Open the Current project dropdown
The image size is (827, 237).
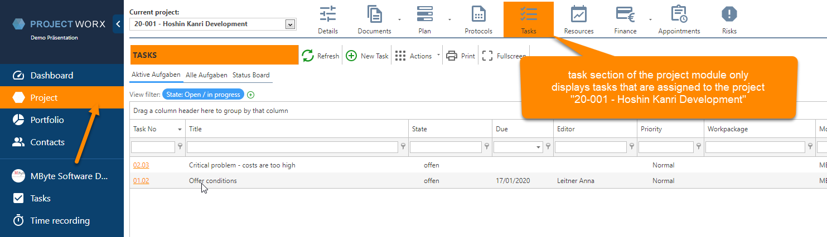pos(289,24)
